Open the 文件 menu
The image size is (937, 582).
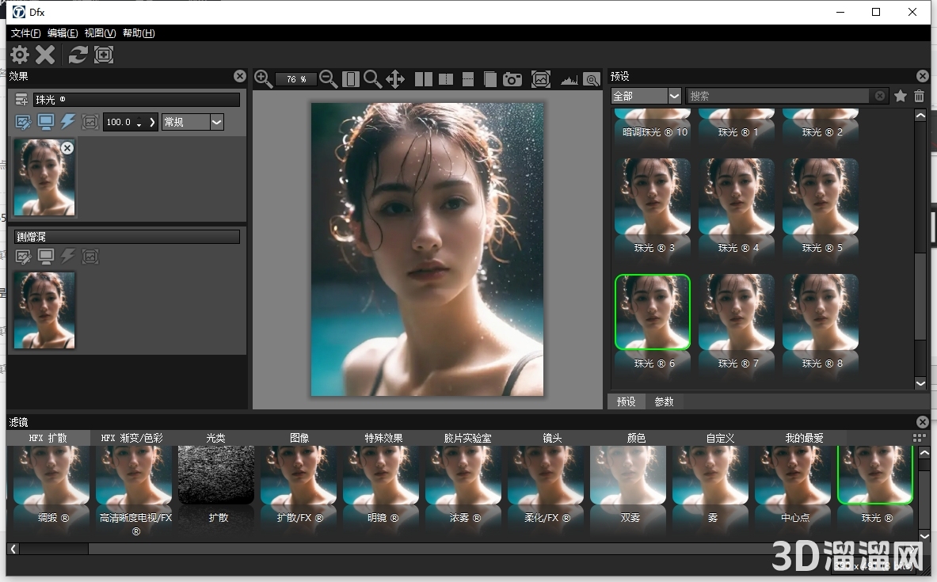click(25, 33)
